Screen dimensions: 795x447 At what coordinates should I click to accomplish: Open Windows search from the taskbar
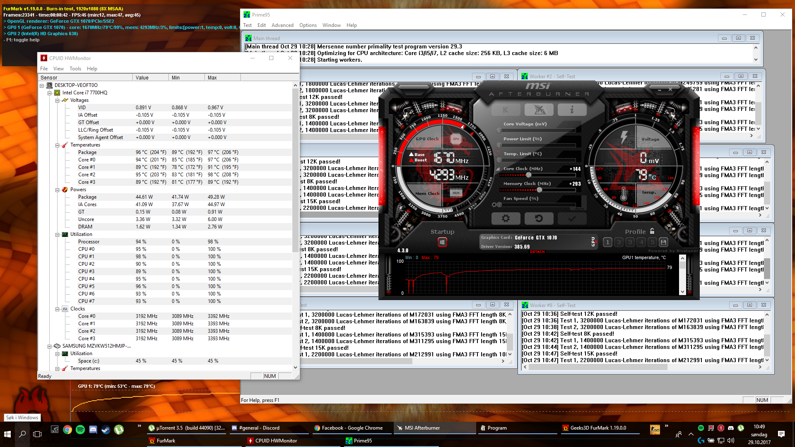pyautogui.click(x=22, y=434)
